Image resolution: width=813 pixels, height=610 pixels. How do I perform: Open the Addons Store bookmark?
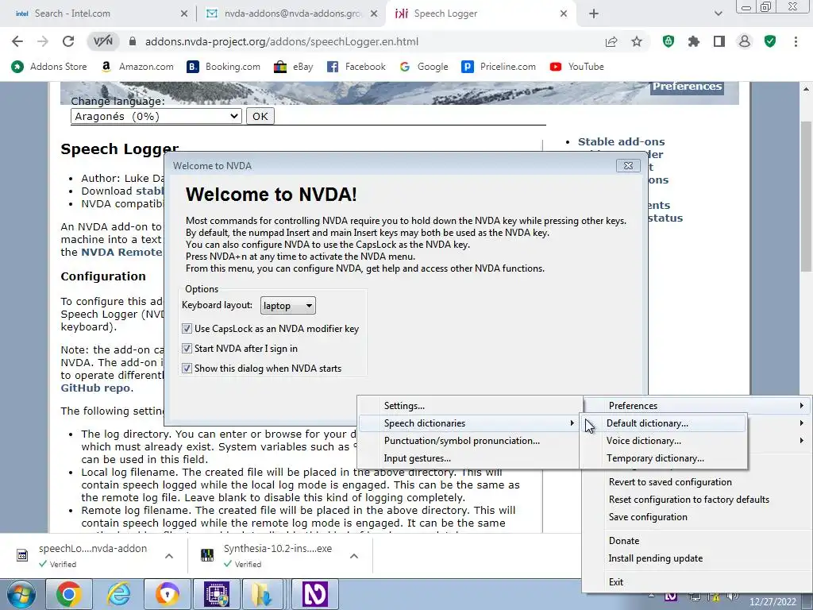point(49,67)
